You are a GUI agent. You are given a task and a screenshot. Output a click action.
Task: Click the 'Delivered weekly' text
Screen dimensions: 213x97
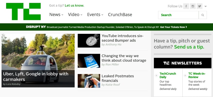[x=198, y=89]
